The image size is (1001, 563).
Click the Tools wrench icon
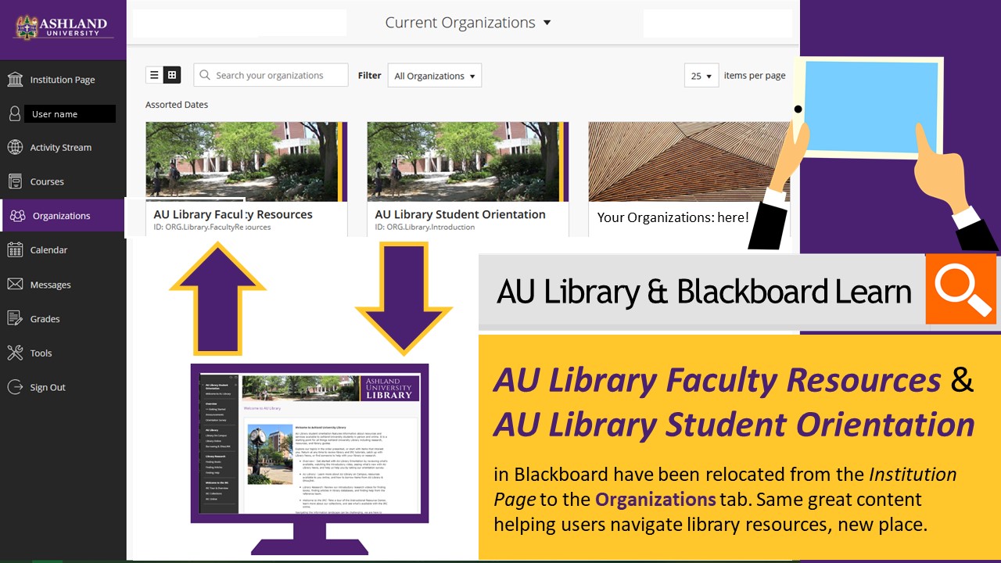15,353
